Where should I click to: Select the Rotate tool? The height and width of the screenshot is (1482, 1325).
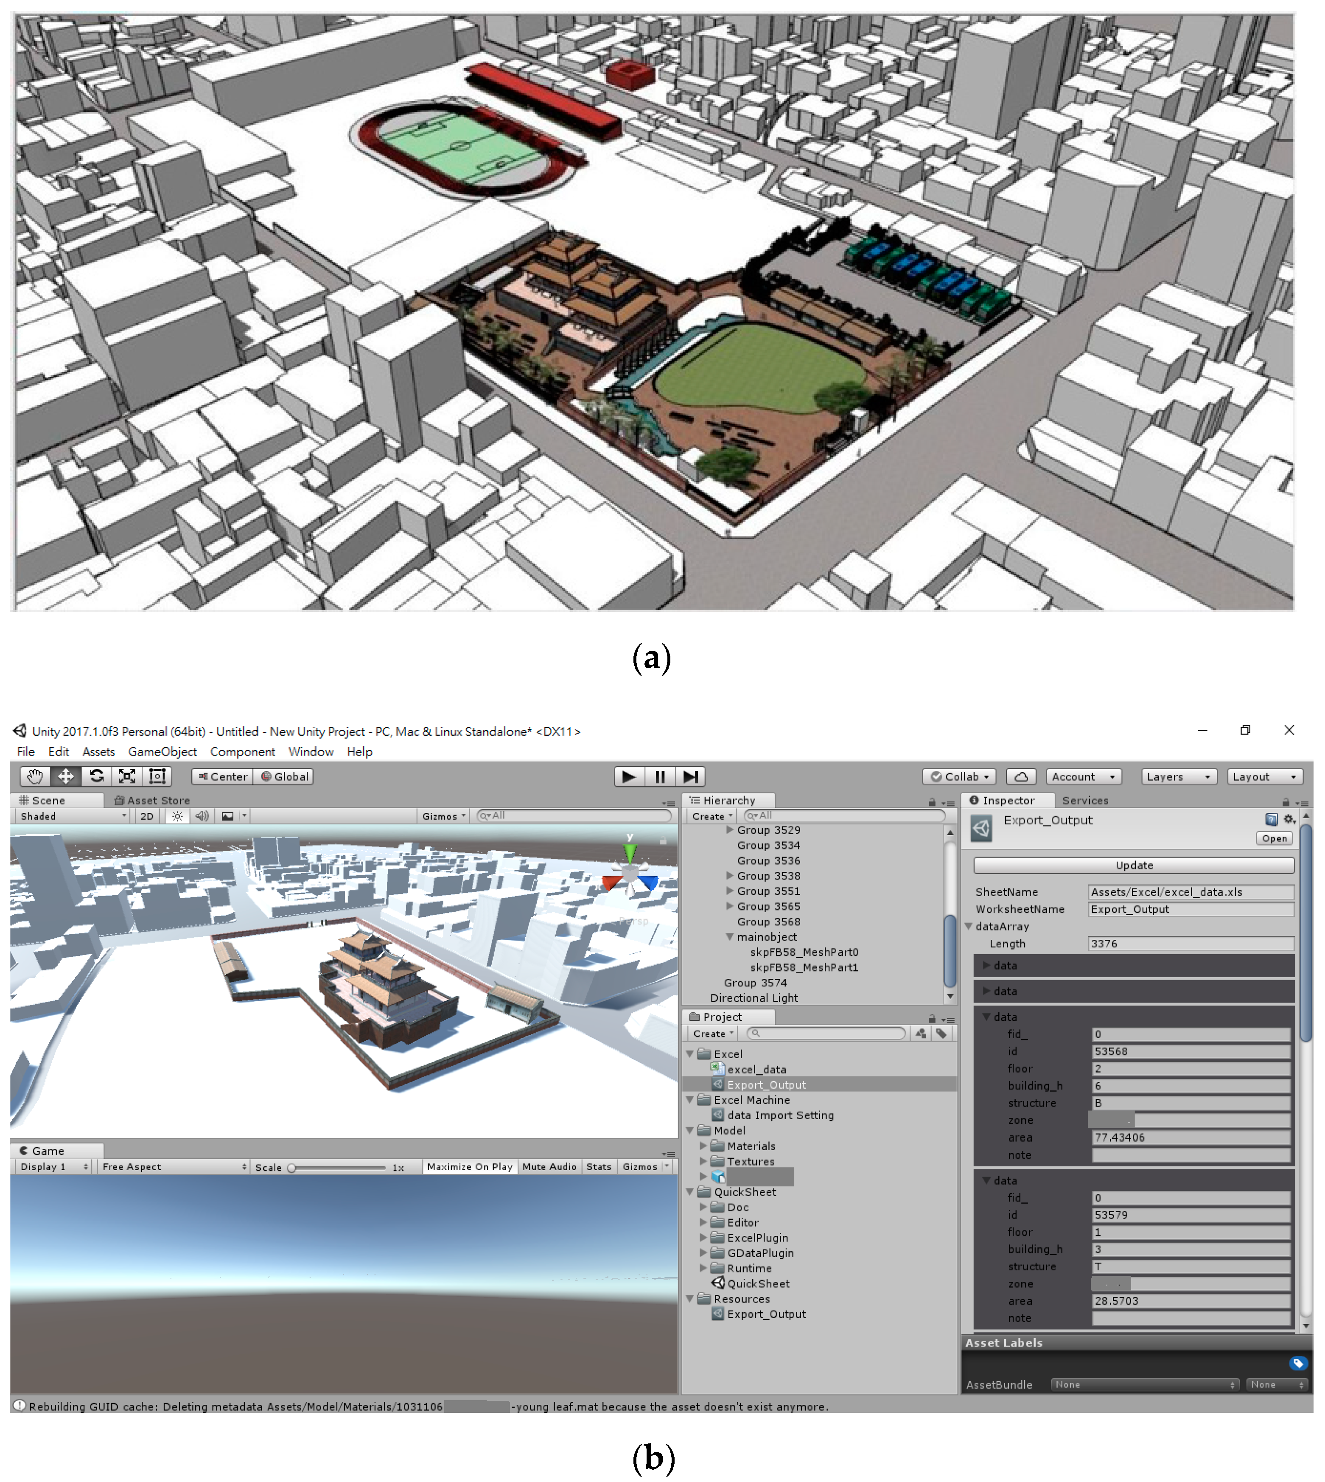(96, 777)
